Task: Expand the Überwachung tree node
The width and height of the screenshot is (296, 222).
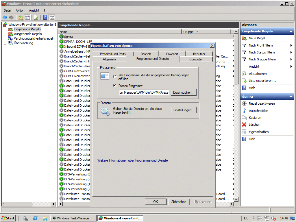Action: [5, 43]
